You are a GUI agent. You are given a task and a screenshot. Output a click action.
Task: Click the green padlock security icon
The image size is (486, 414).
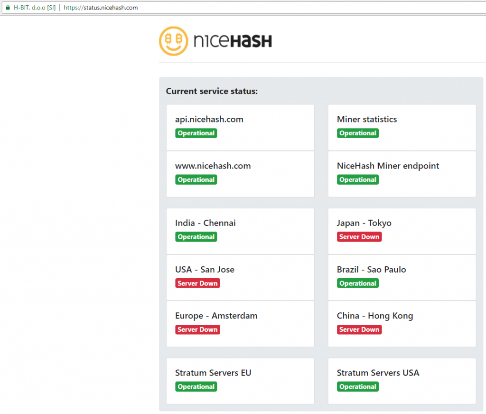point(8,8)
